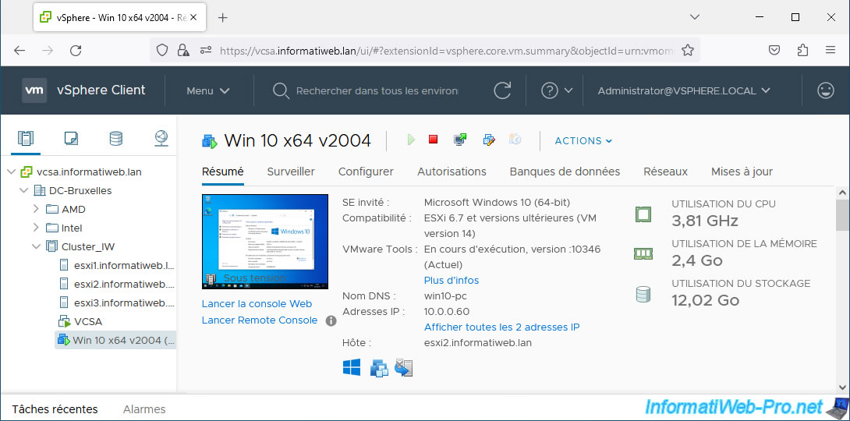Click the info icon beside Lancer Remote Console
The width and height of the screenshot is (850, 421).
point(331,320)
